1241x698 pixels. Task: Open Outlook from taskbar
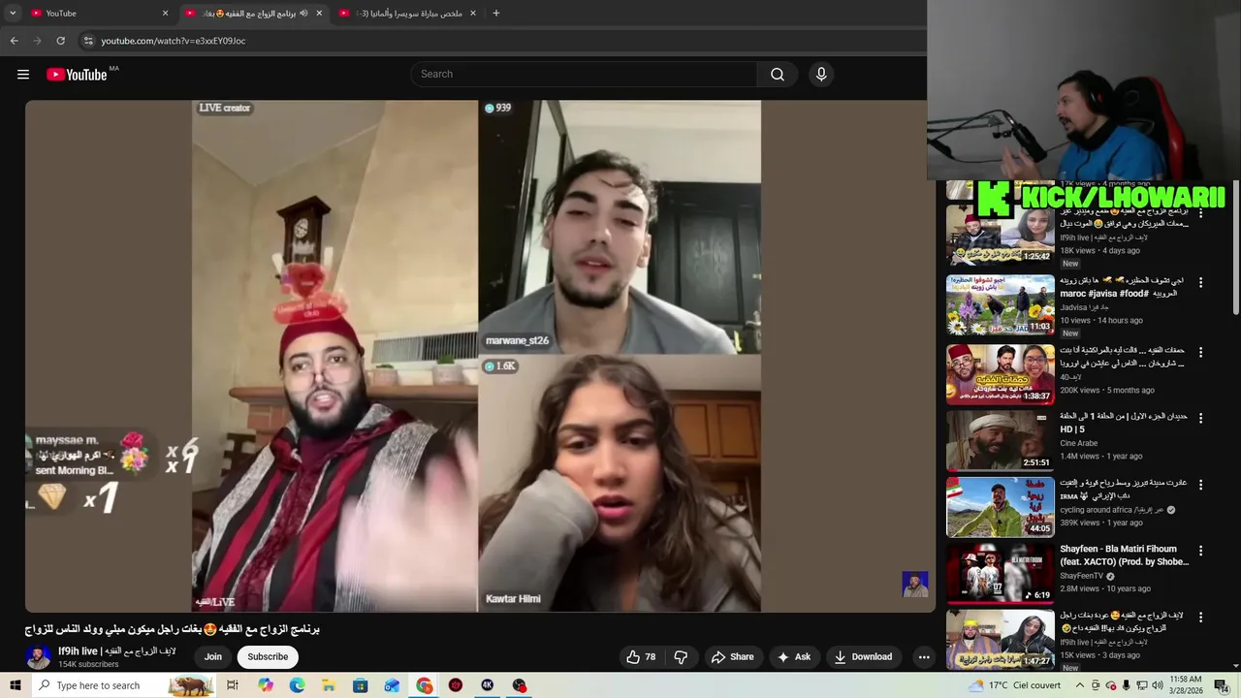coord(393,685)
